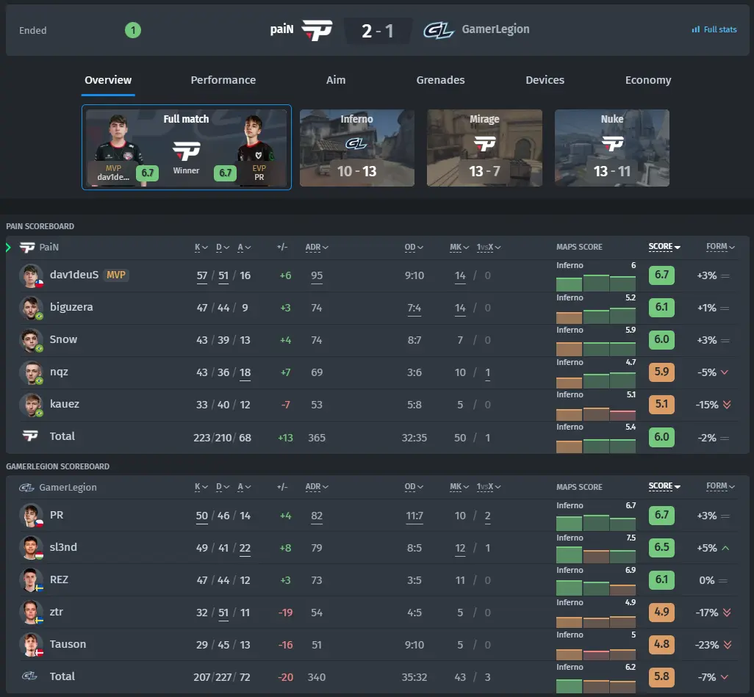Open the Grenades tab

(x=440, y=80)
